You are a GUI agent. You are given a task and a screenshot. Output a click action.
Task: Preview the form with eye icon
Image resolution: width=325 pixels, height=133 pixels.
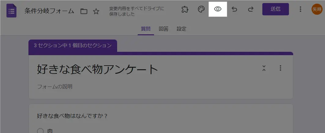tap(218, 9)
